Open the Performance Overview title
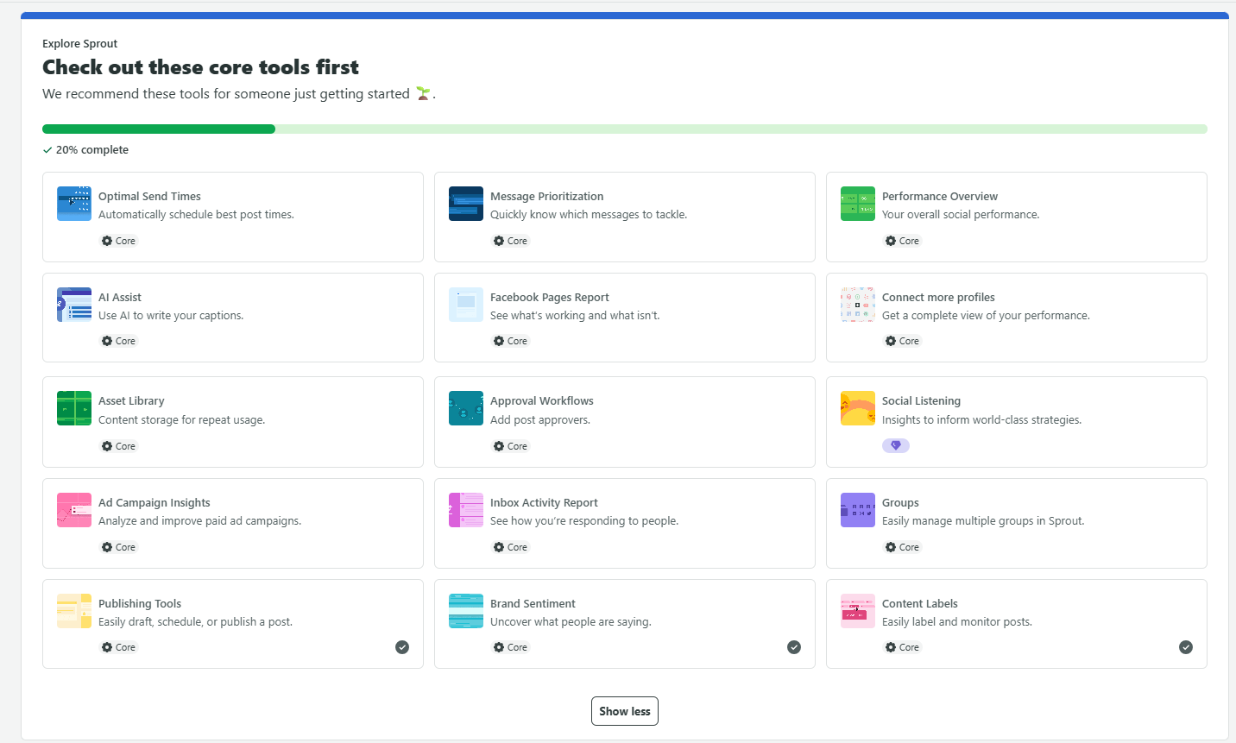The height and width of the screenshot is (743, 1236). click(940, 196)
